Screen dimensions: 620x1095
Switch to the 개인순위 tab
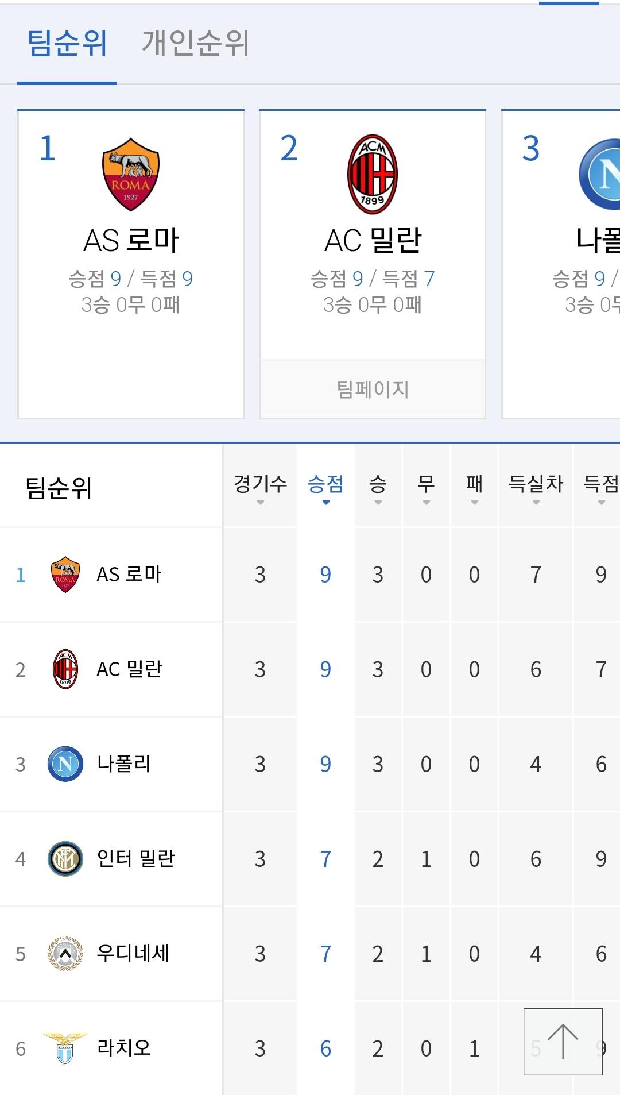(195, 43)
